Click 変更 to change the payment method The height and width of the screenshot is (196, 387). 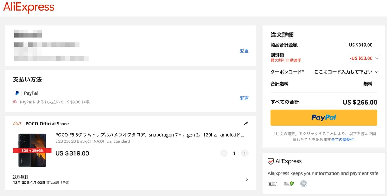click(244, 98)
